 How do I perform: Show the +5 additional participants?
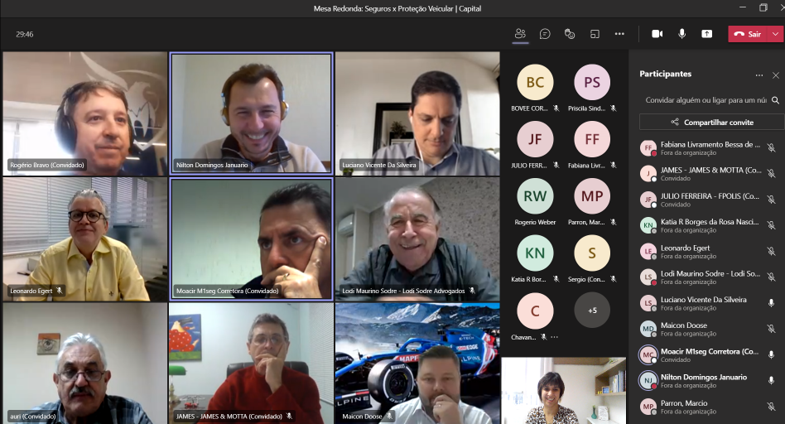[592, 311]
